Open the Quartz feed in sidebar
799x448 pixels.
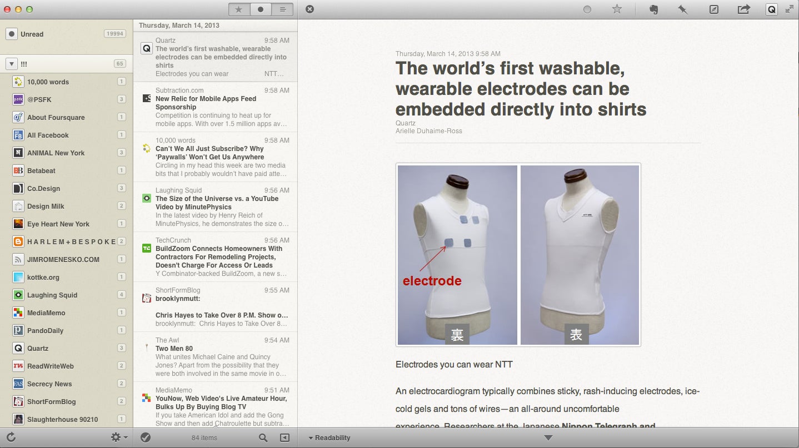66,348
